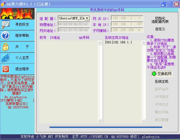Click the red power icon for 退出程序
Viewport: 180px width, 140px height.
(5, 69)
